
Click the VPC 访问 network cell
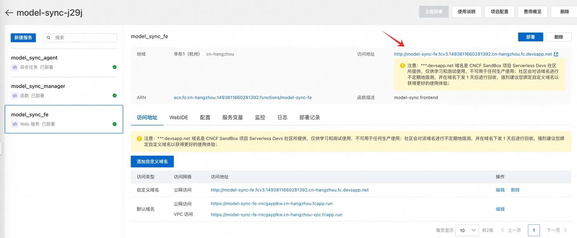tap(183, 214)
